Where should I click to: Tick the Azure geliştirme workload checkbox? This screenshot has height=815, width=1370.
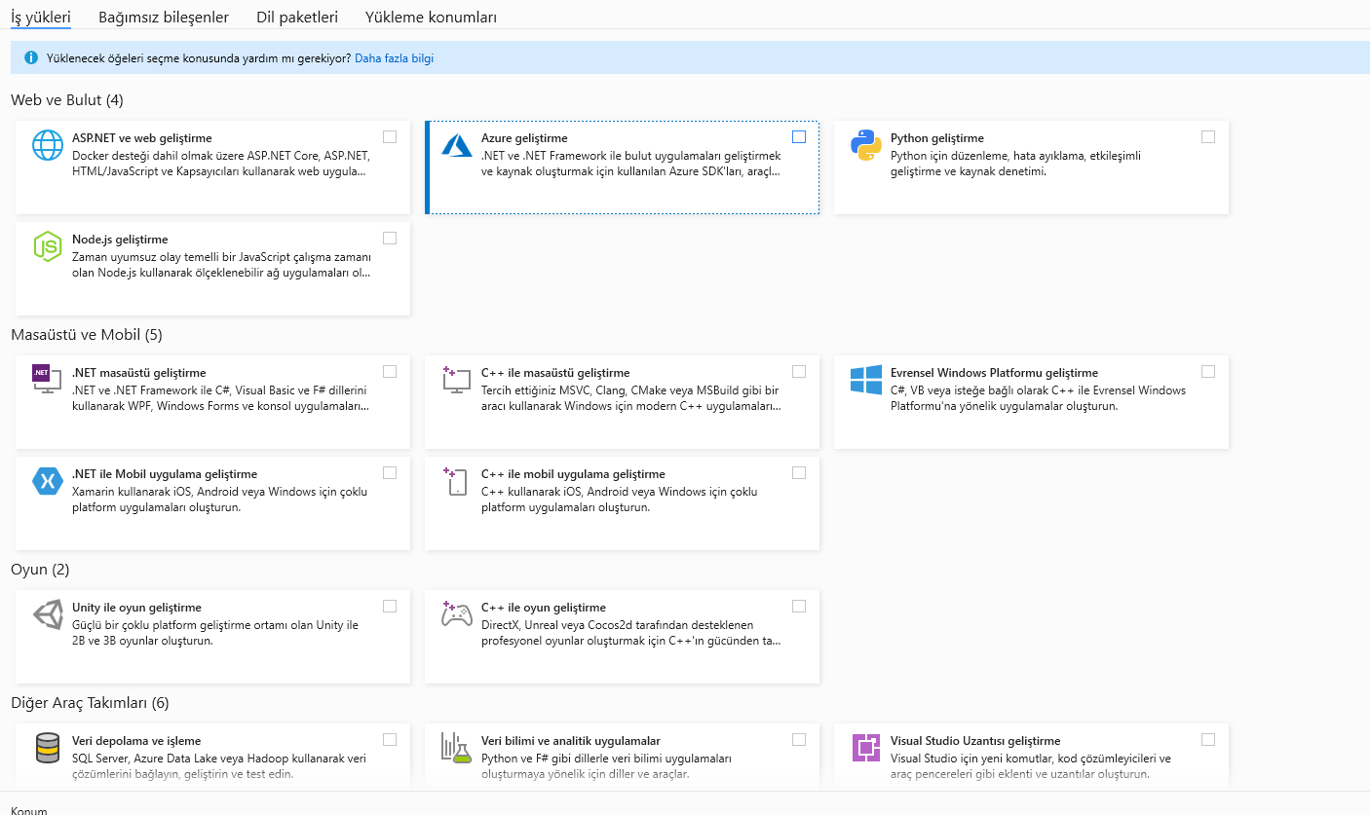(799, 137)
